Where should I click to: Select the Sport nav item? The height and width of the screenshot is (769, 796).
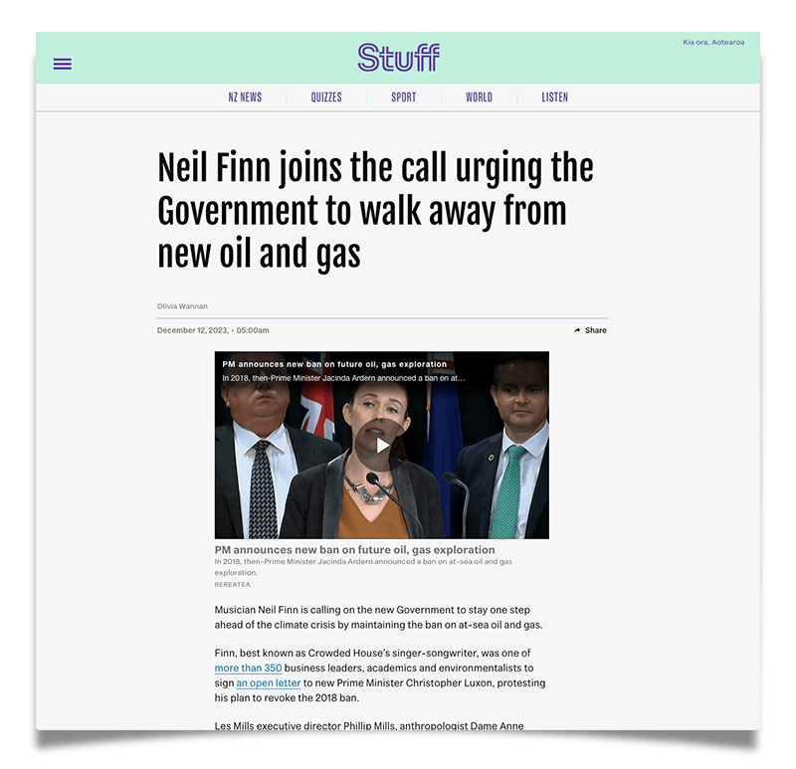(x=404, y=96)
